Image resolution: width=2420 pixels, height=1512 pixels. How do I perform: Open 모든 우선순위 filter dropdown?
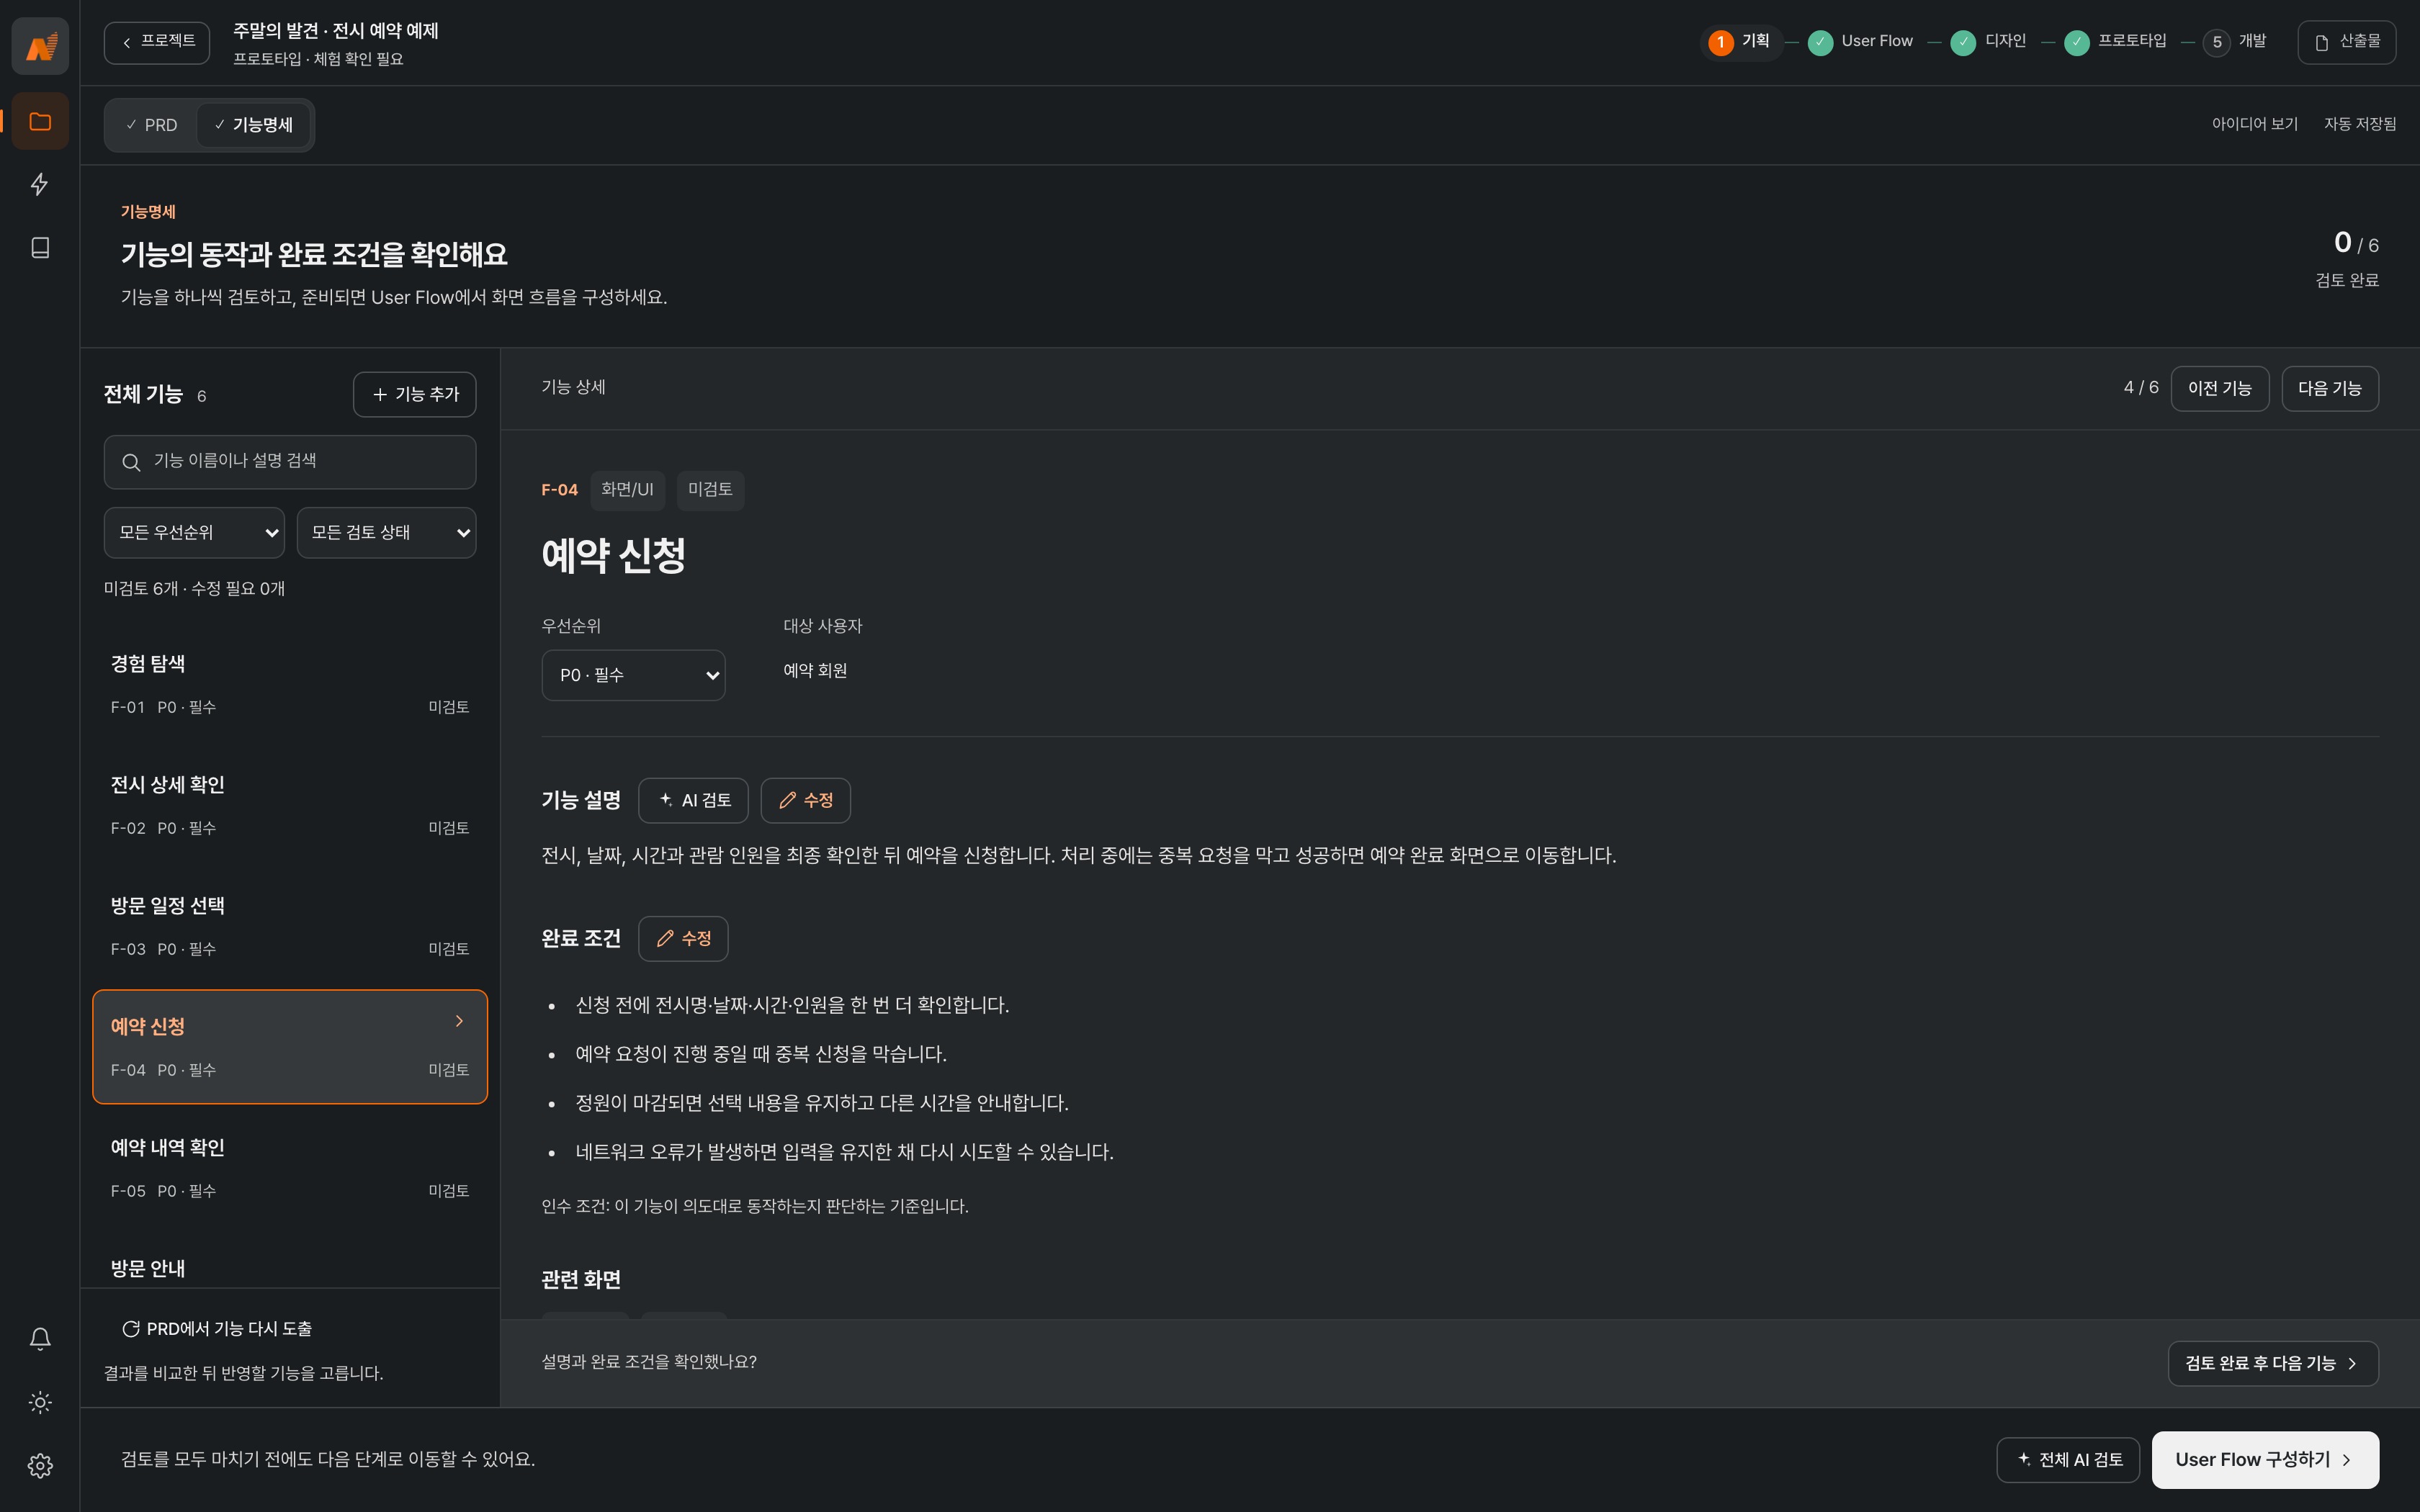click(x=194, y=532)
